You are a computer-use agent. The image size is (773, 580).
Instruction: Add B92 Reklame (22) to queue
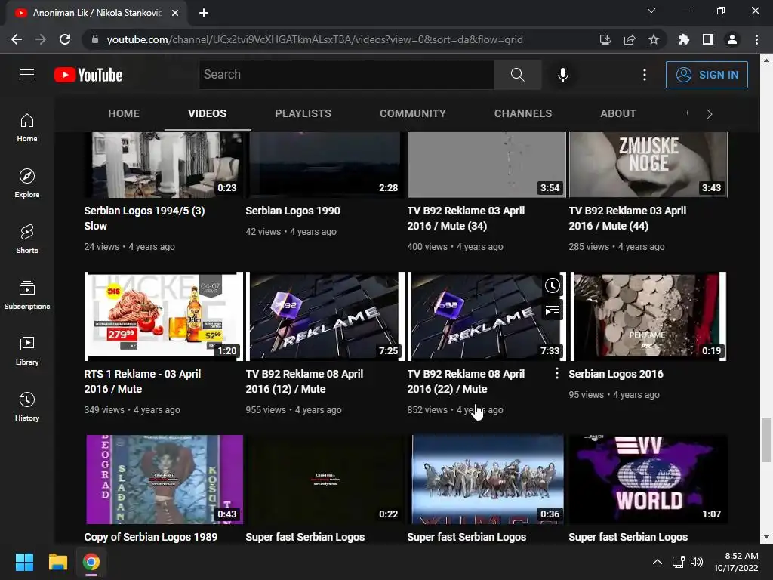(x=552, y=310)
